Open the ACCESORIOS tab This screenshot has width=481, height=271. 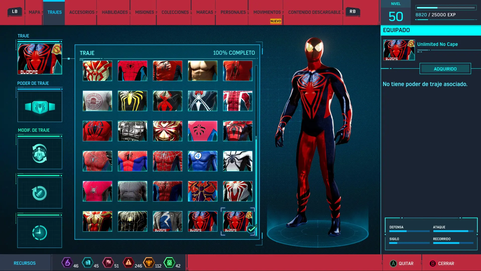[82, 12]
